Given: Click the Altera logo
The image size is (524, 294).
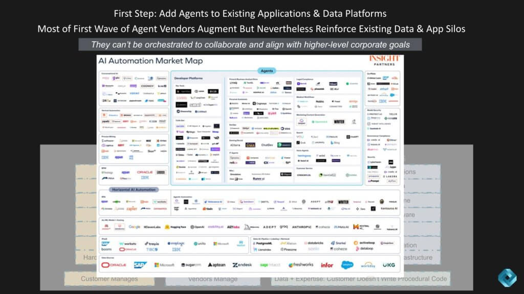Looking at the screenshot, I should 235,145.
